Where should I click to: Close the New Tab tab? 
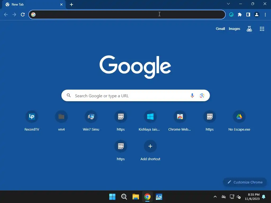pos(61,4)
